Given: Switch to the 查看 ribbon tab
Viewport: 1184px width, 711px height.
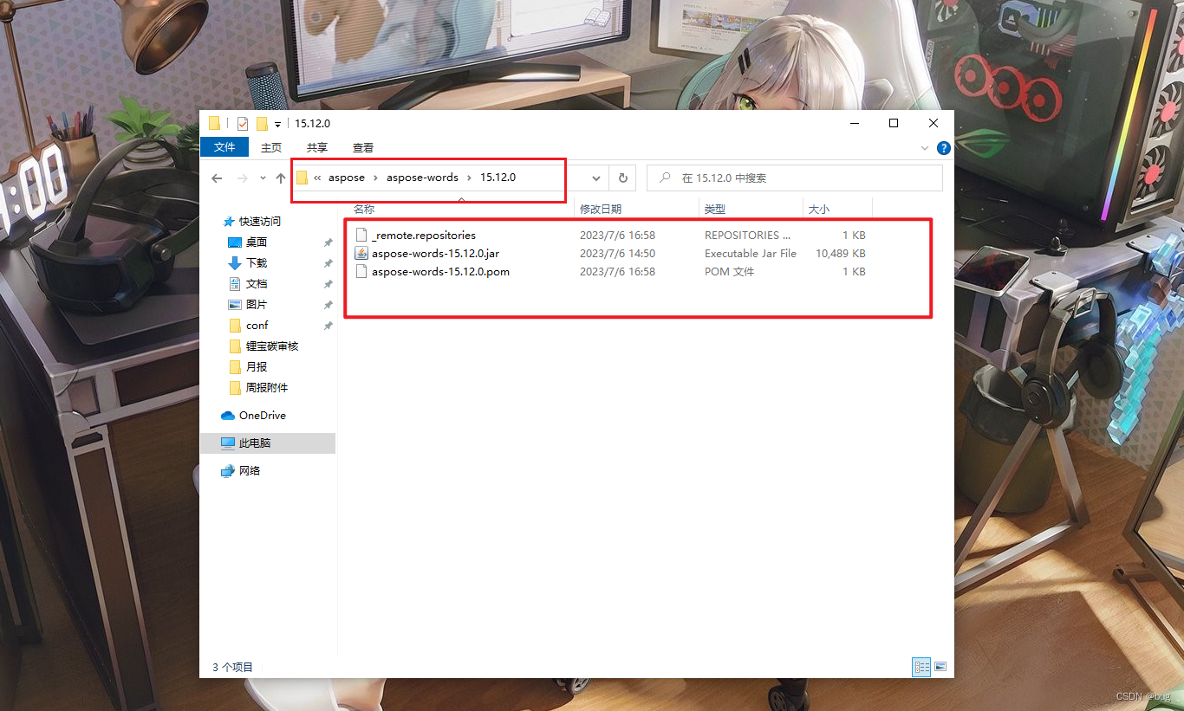Looking at the screenshot, I should point(363,148).
